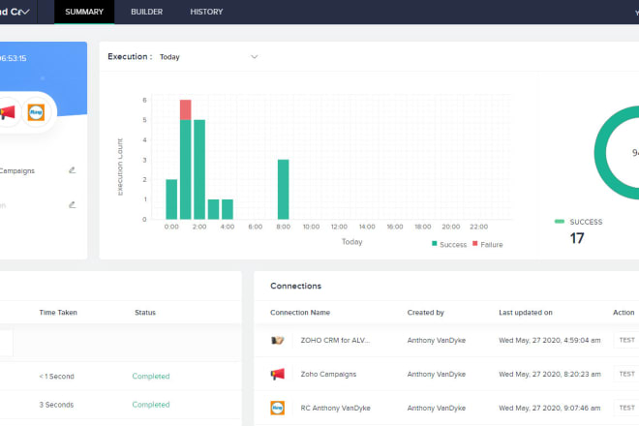Click the green bar at 2:00
This screenshot has height=426, width=639.
(199, 169)
